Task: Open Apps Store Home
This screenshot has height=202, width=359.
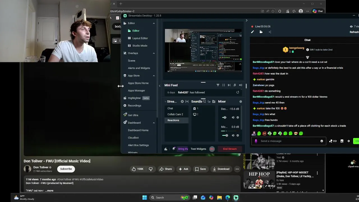Action: click(138, 83)
